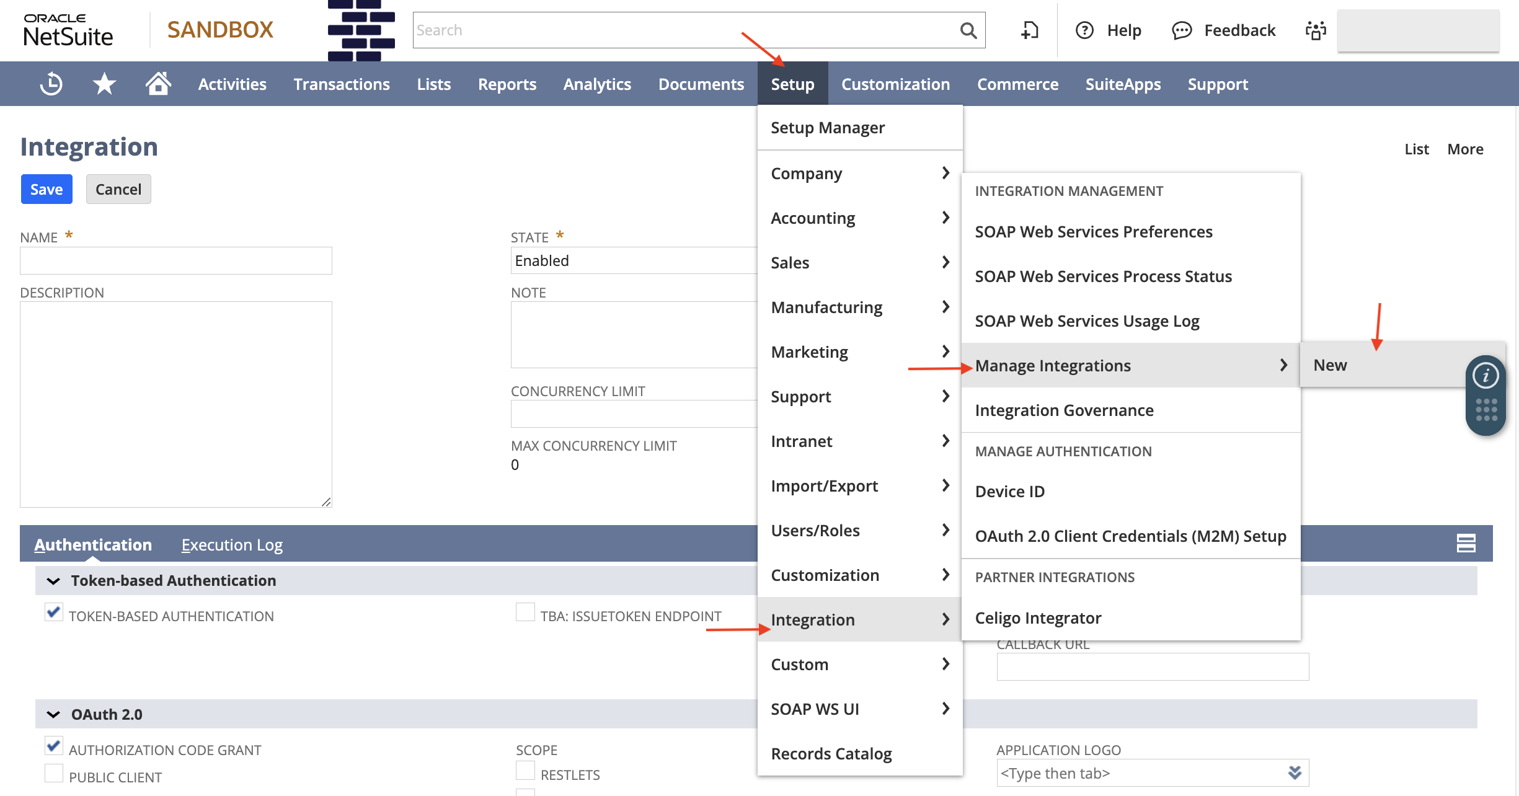Click the Cancel button
This screenshot has height=796, width=1519.
point(117,189)
